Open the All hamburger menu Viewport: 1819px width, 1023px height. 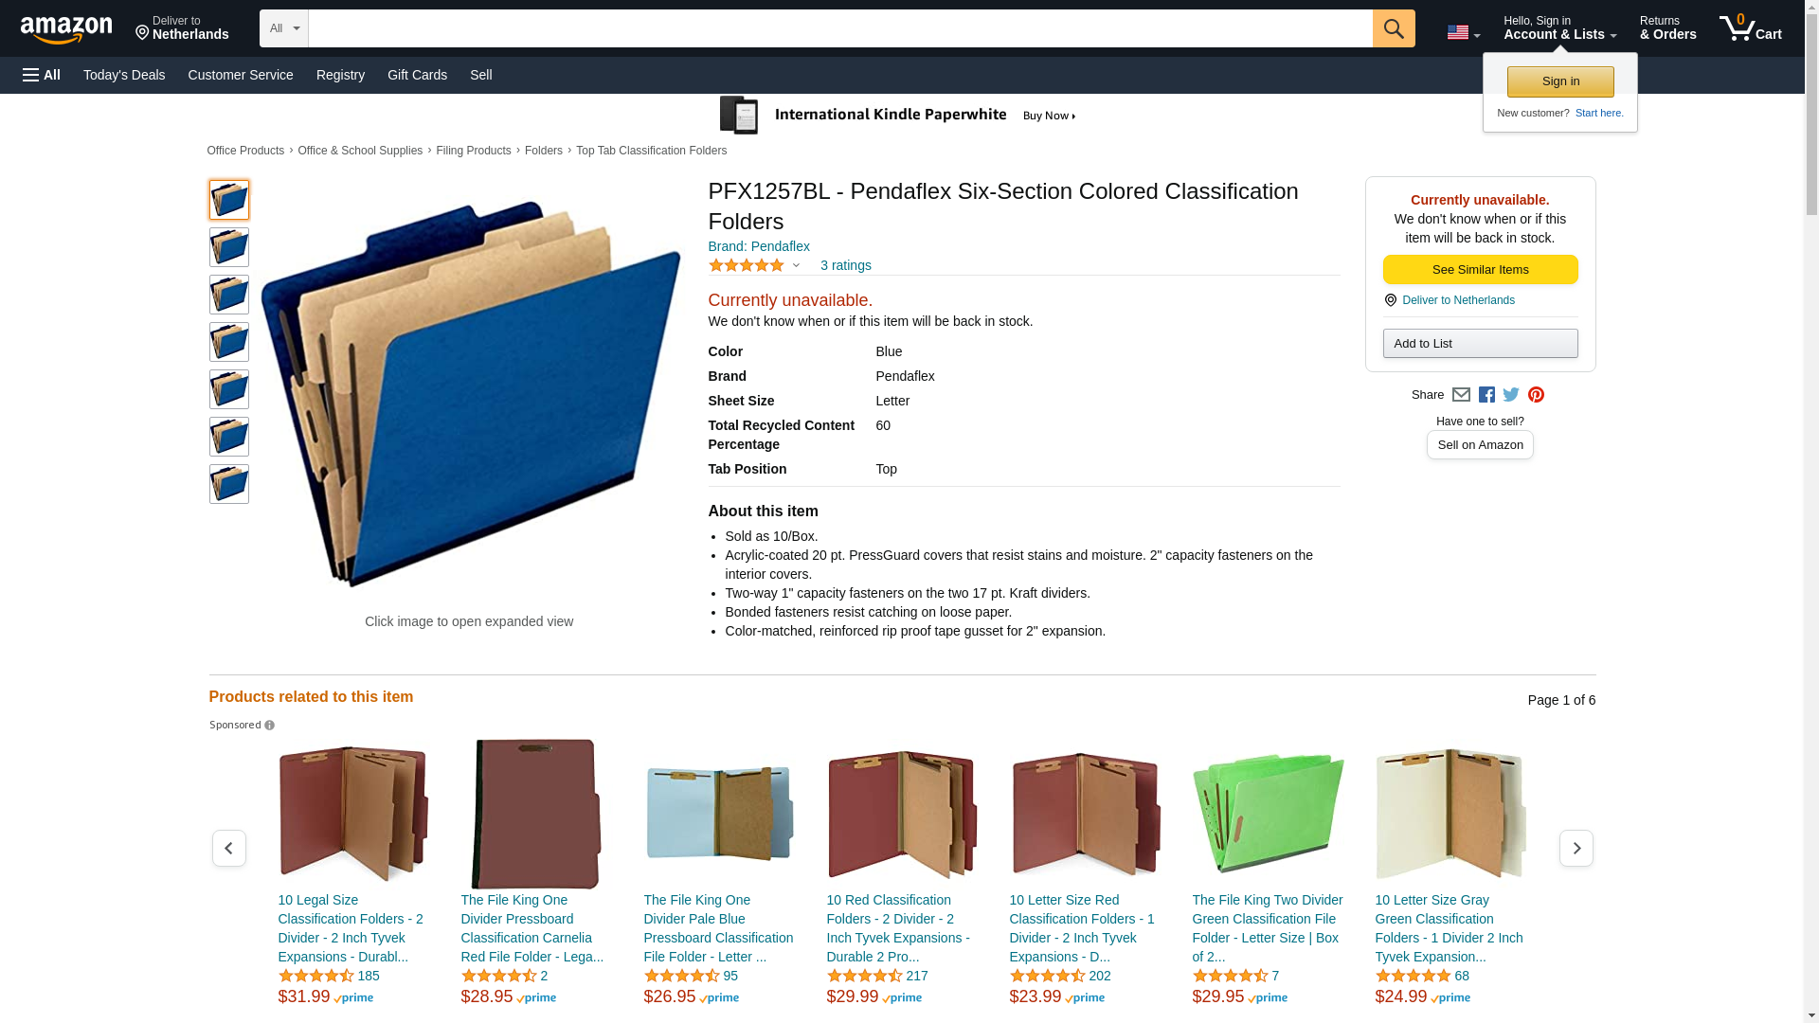pos(42,75)
